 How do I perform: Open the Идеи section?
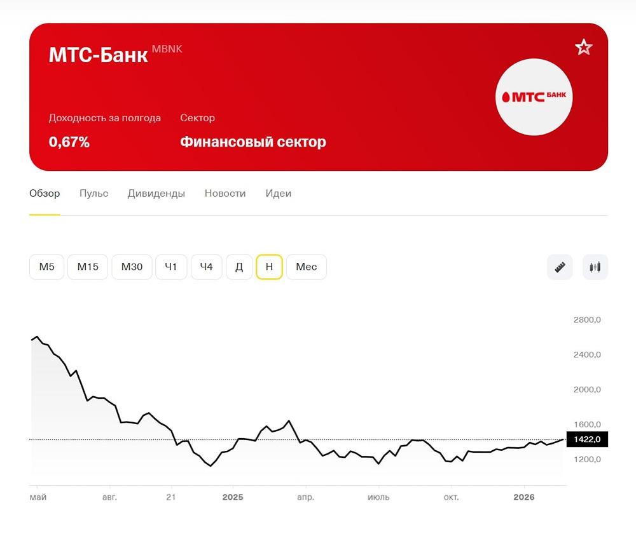278,193
